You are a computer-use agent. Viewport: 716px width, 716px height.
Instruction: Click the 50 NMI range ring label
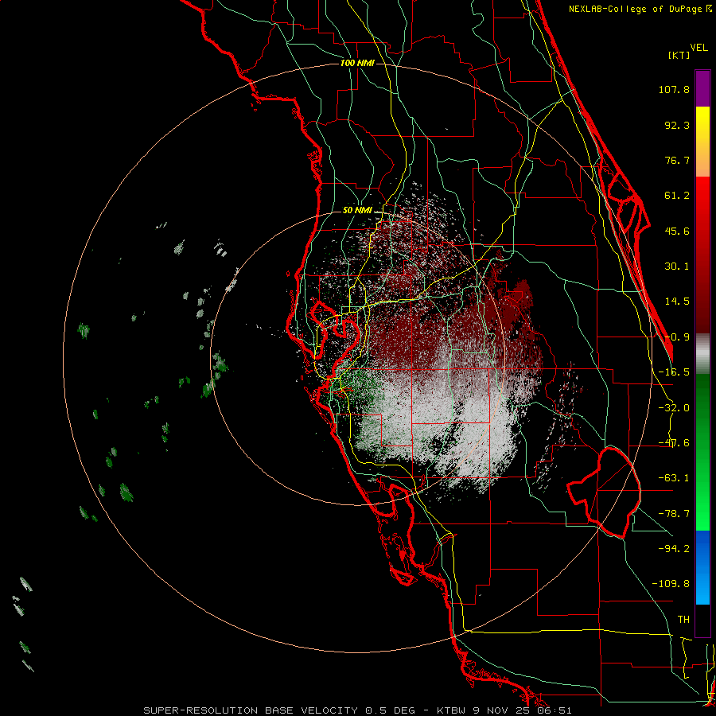(357, 211)
